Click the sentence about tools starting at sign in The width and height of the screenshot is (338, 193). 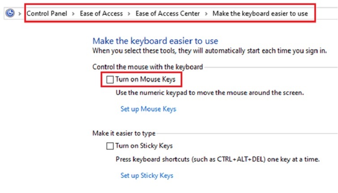coord(209,51)
